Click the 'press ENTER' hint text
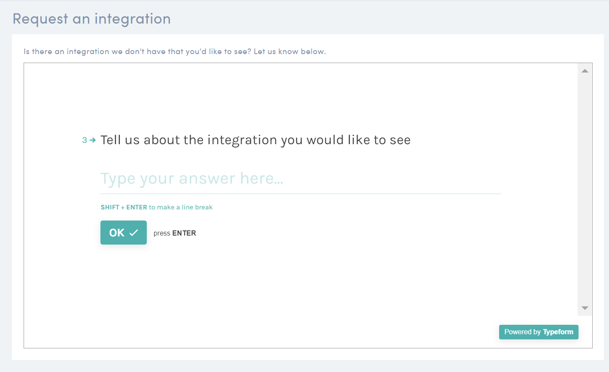Viewport: 609px width, 372px height. [175, 233]
